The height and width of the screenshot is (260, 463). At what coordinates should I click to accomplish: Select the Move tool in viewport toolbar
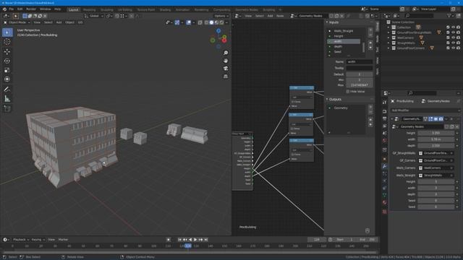pos(7,51)
